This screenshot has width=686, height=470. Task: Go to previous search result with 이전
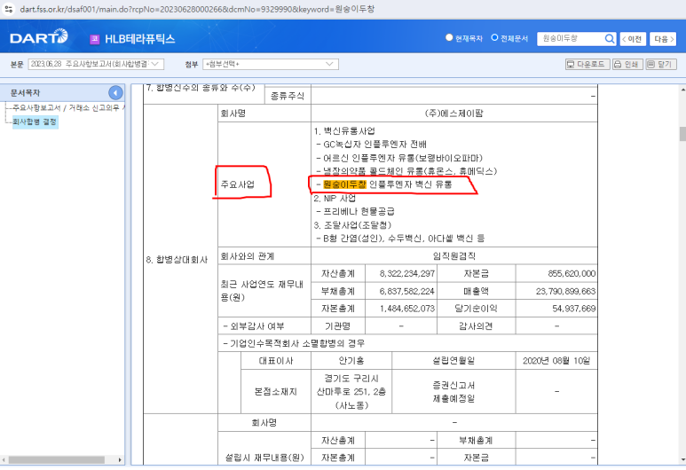pos(633,39)
